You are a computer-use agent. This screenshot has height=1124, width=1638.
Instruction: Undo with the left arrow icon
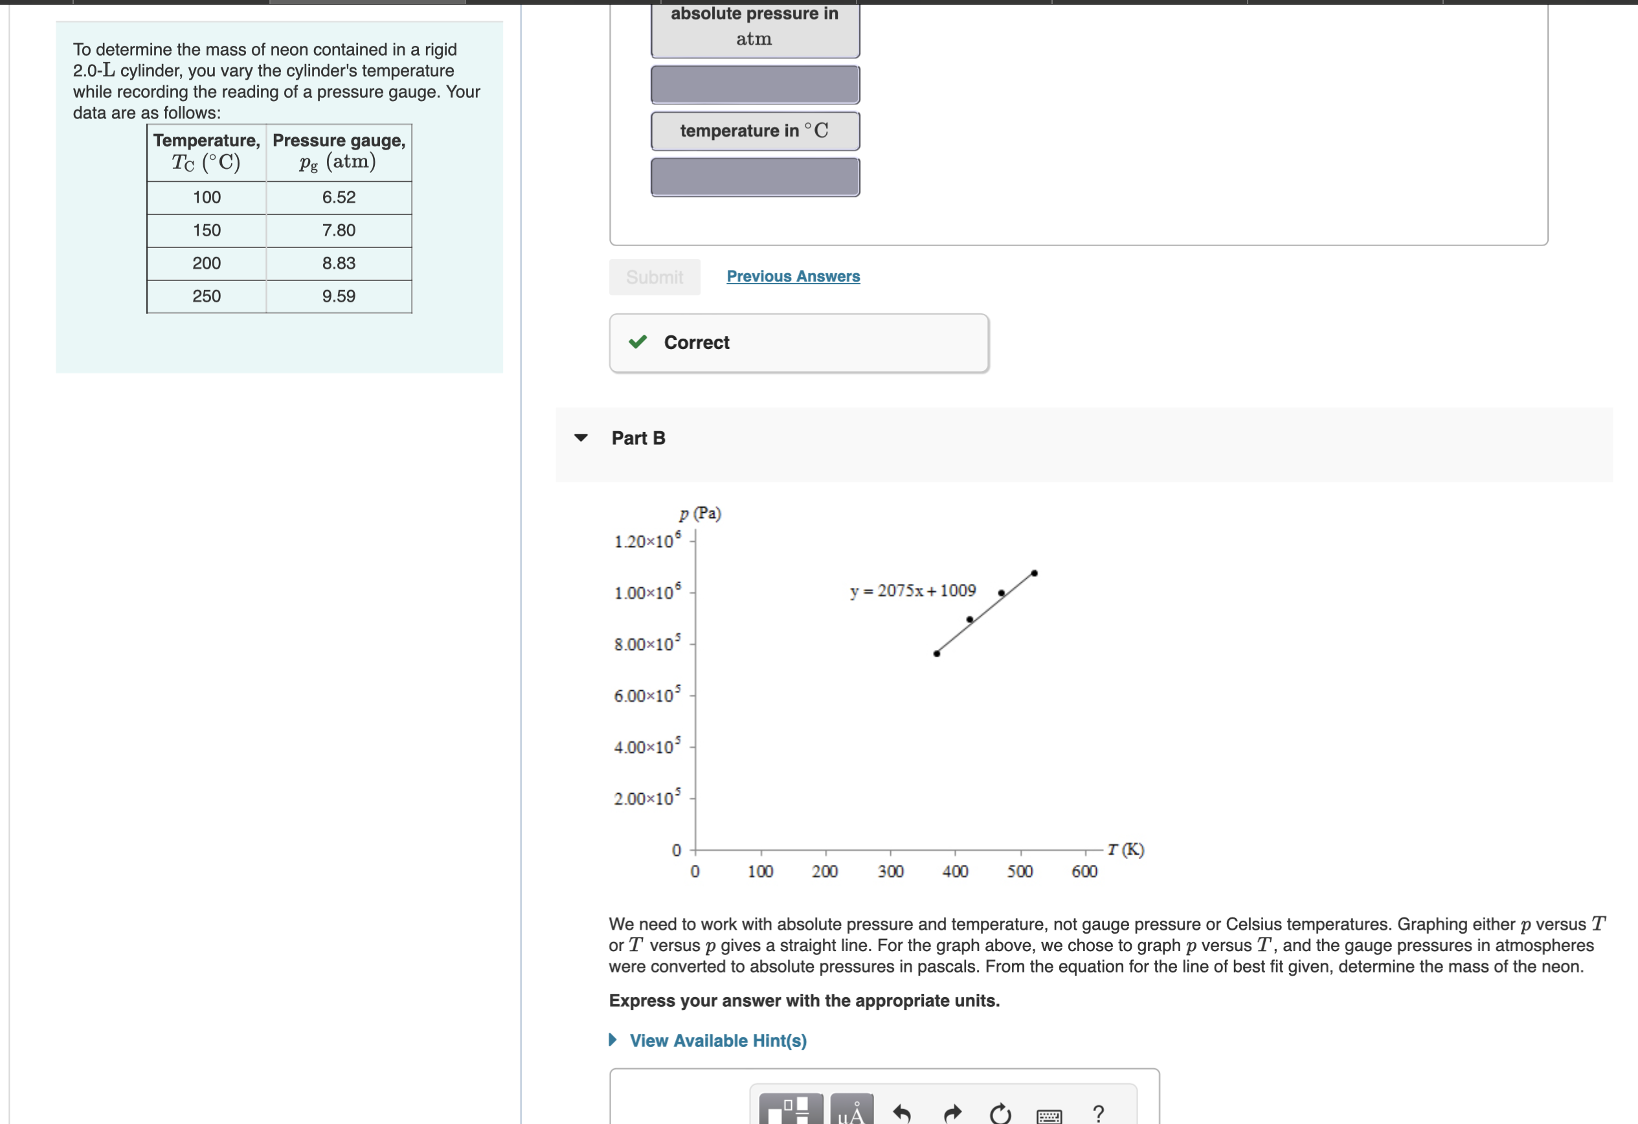[x=902, y=1110]
